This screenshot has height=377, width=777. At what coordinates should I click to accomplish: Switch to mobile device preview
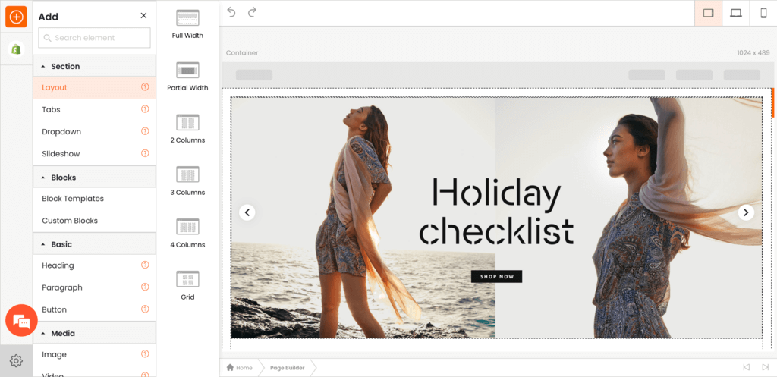click(763, 13)
